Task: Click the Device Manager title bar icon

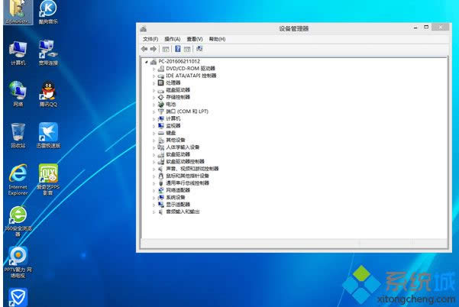Action: (x=144, y=29)
